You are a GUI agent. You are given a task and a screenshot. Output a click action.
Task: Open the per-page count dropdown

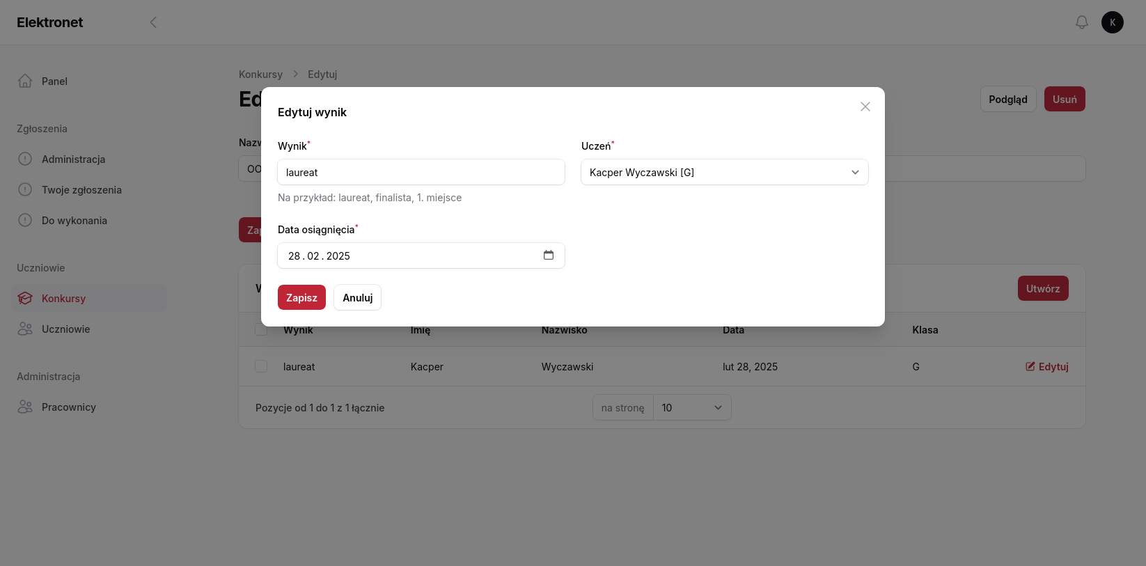691,407
